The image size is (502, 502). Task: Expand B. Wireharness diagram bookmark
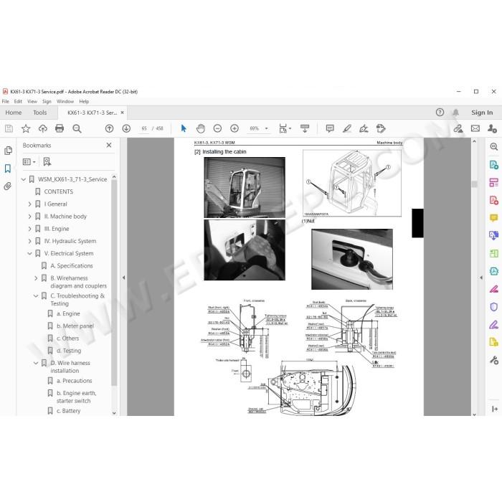pyautogui.click(x=36, y=278)
